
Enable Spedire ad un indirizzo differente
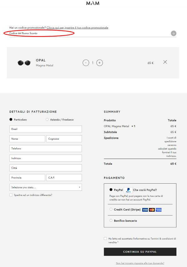click(11, 195)
